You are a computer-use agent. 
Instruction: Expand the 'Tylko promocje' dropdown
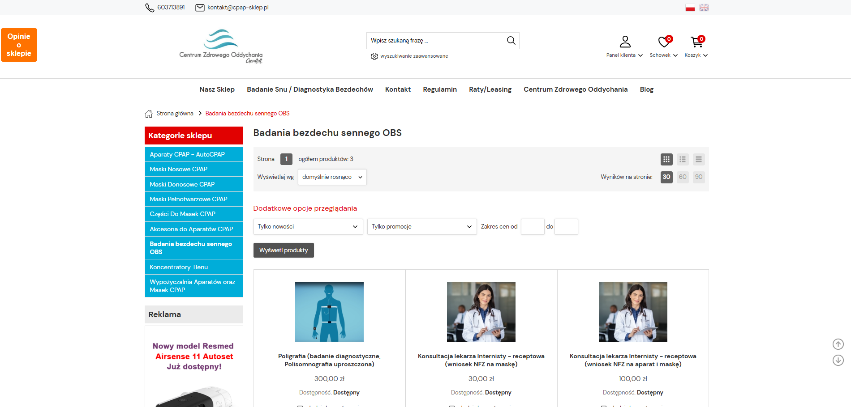tap(421, 227)
